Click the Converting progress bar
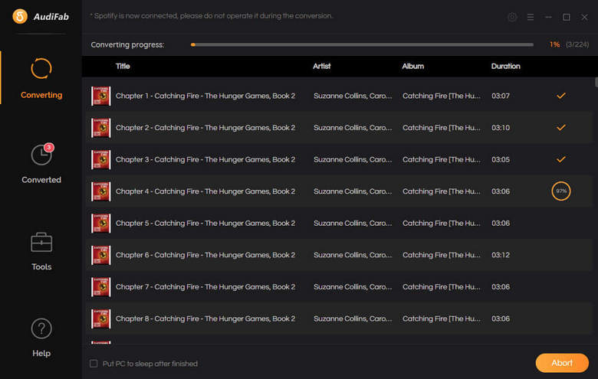The height and width of the screenshot is (379, 598). tap(362, 44)
